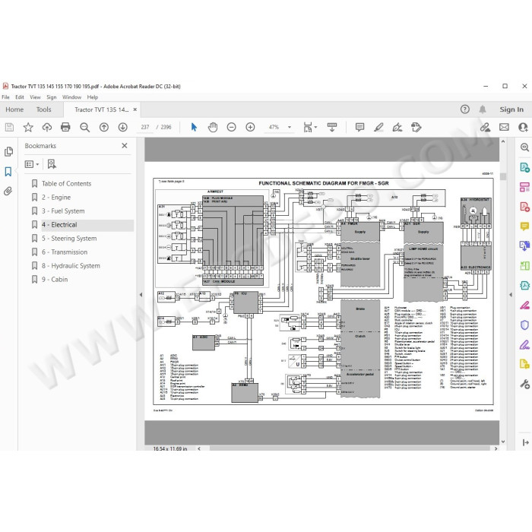Image resolution: width=532 pixels, height=532 pixels.
Task: Open the zoom percentage dropdown arrow
Action: click(290, 127)
